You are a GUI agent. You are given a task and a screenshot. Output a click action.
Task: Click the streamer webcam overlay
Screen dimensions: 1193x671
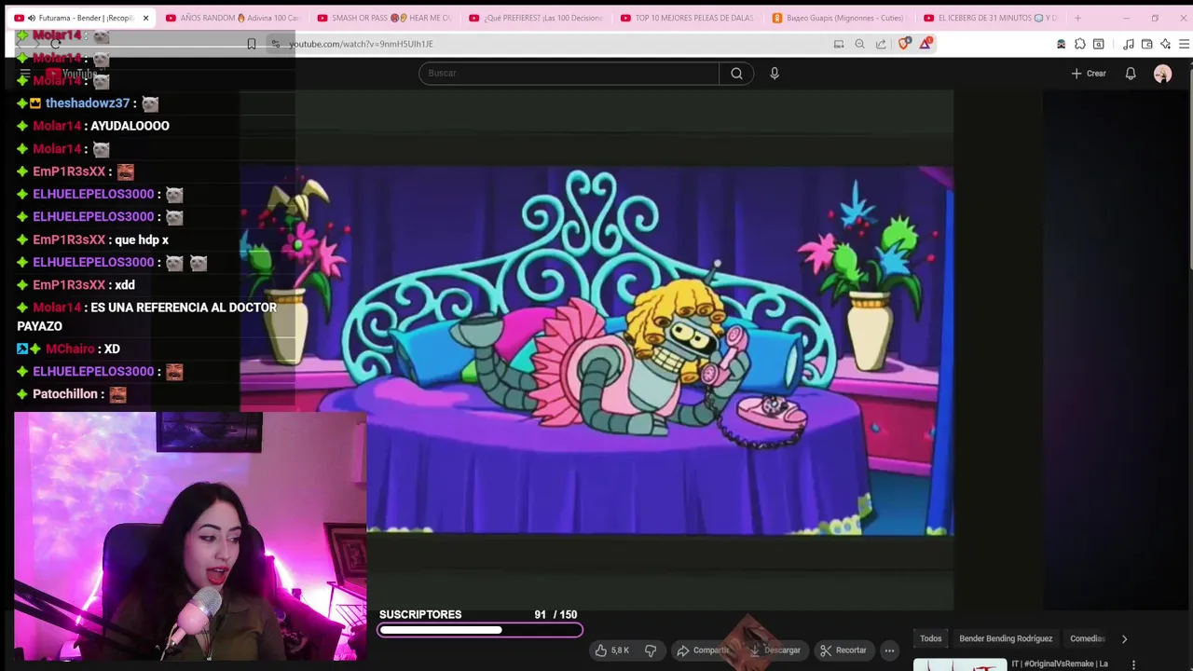(x=190, y=537)
